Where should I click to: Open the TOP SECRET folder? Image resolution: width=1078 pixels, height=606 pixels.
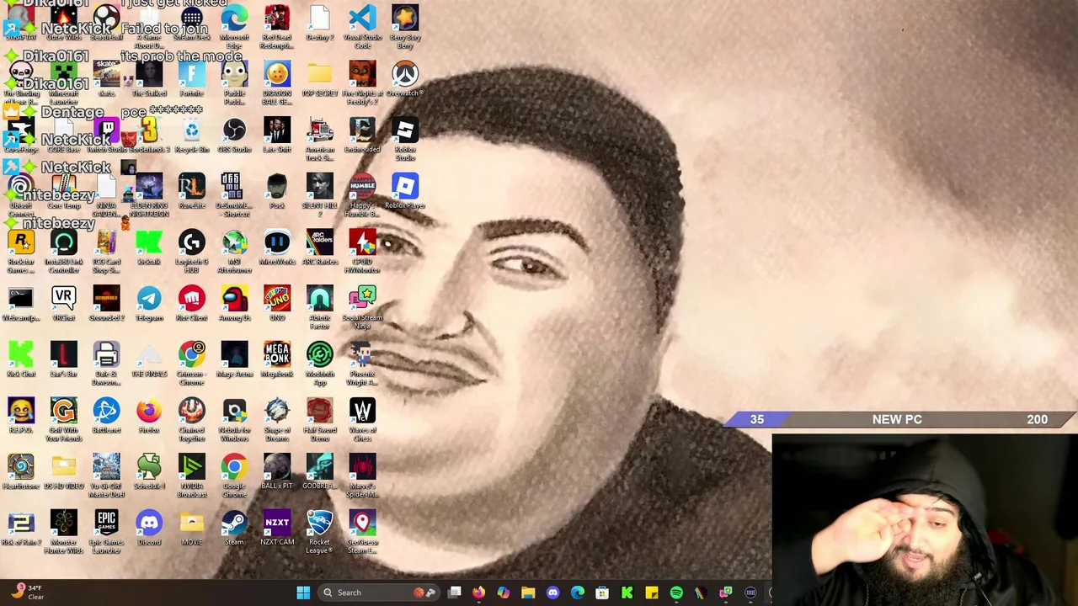(x=320, y=79)
